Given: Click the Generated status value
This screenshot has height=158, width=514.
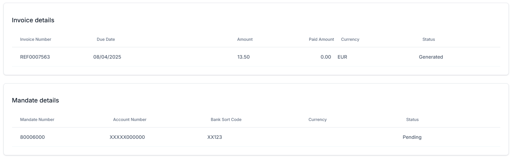Looking at the screenshot, I should [x=430, y=57].
